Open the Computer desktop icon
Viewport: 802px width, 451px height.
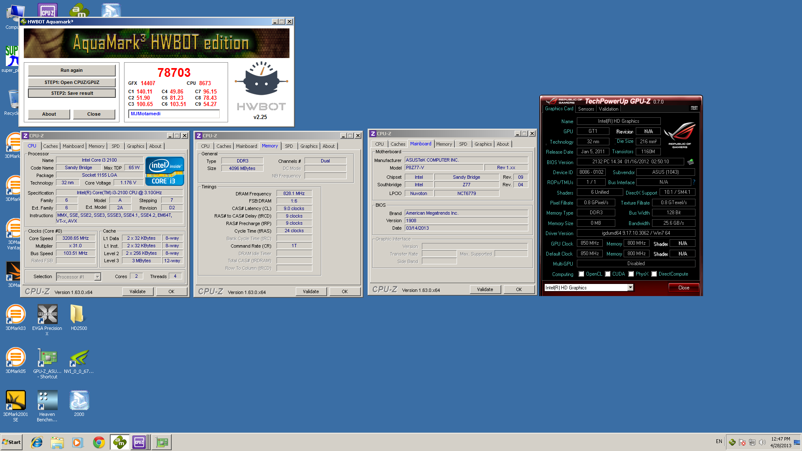pyautogui.click(x=13, y=17)
